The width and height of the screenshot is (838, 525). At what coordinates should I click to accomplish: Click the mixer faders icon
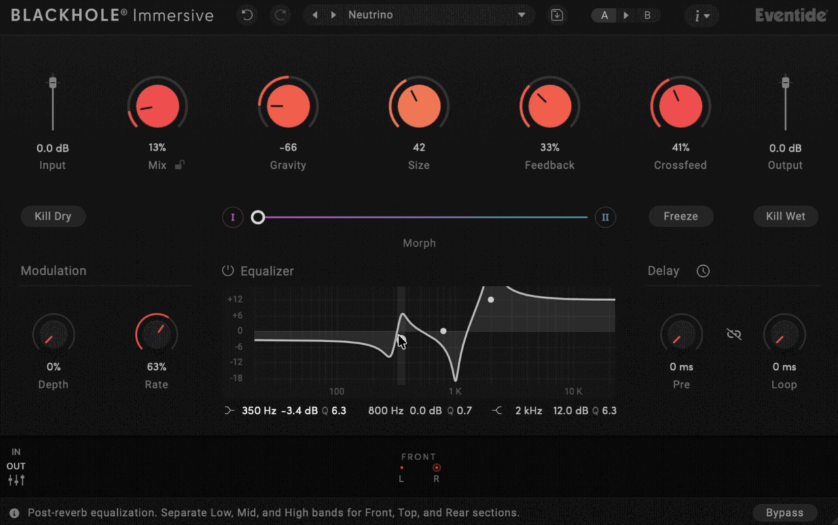point(16,480)
